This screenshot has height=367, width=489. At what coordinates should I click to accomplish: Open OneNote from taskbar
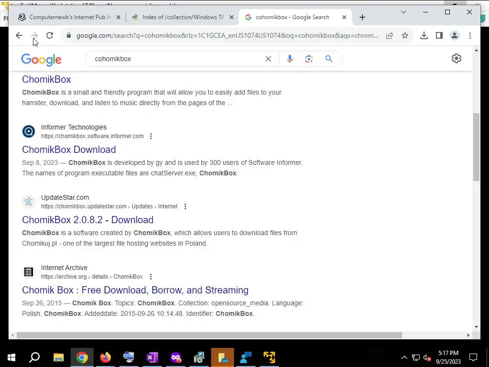152,357
